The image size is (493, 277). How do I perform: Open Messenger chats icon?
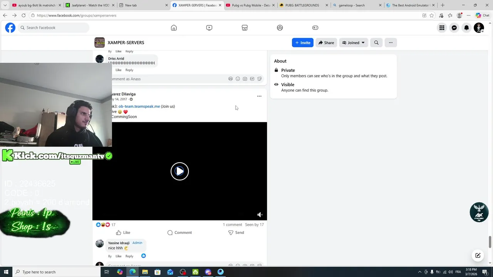454,28
